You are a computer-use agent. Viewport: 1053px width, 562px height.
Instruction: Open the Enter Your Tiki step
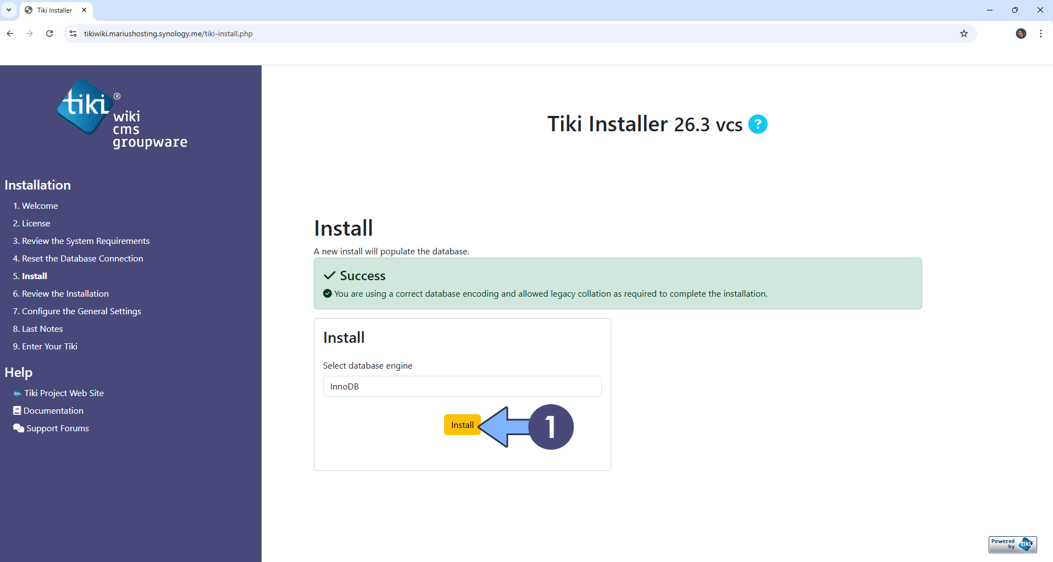pos(45,346)
